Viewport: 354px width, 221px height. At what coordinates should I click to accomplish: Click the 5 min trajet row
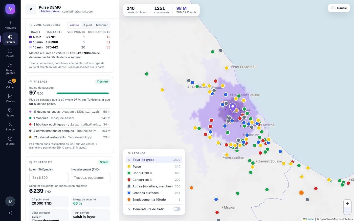pos(70,37)
